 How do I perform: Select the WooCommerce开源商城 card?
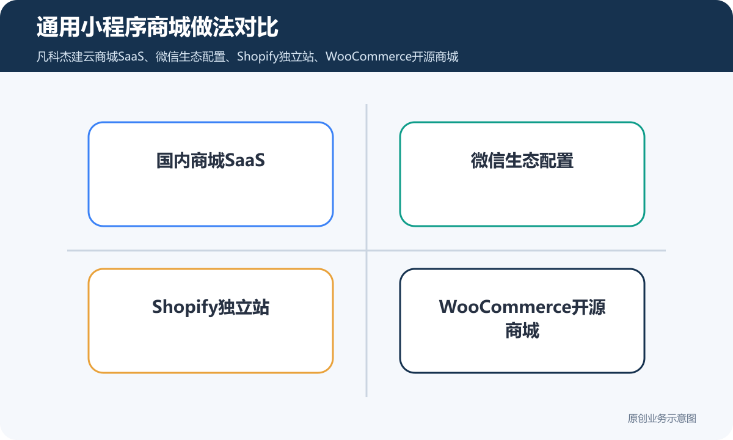point(522,321)
